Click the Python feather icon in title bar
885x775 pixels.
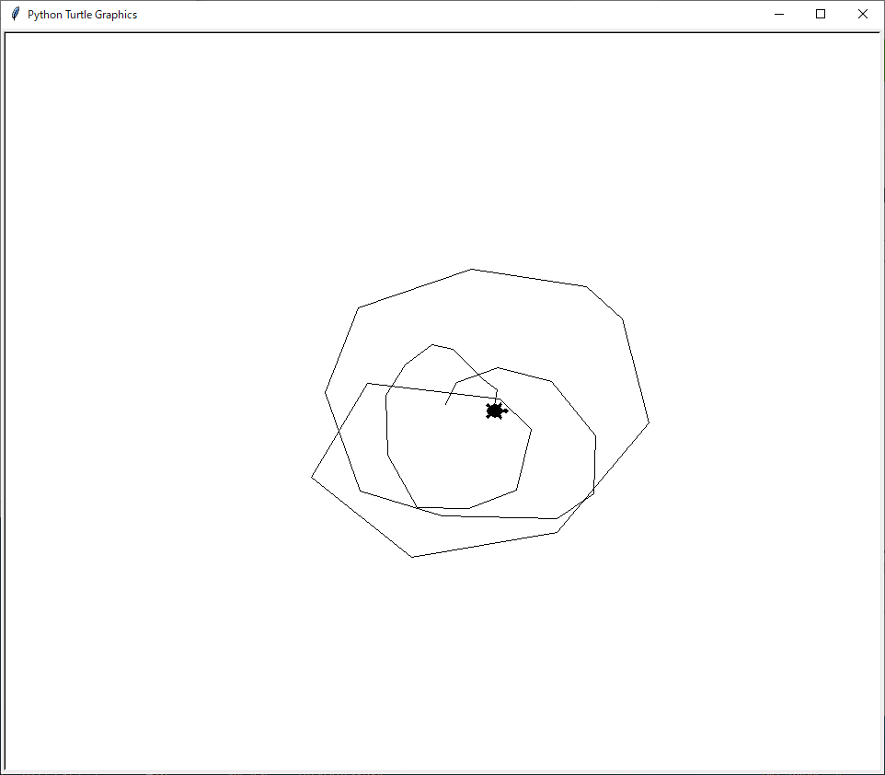click(x=16, y=14)
